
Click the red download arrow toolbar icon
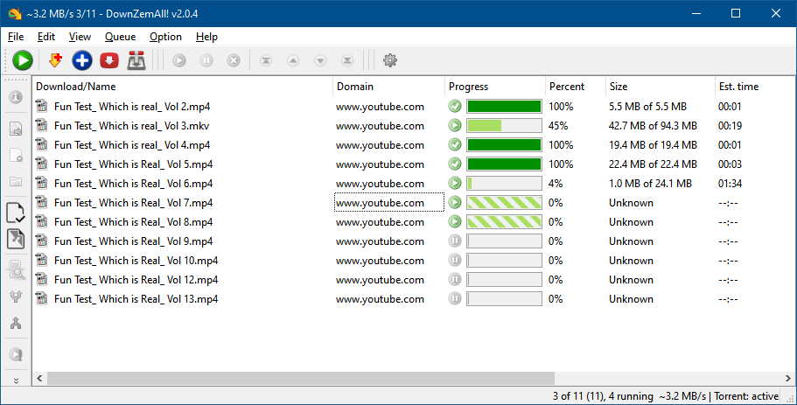click(109, 60)
